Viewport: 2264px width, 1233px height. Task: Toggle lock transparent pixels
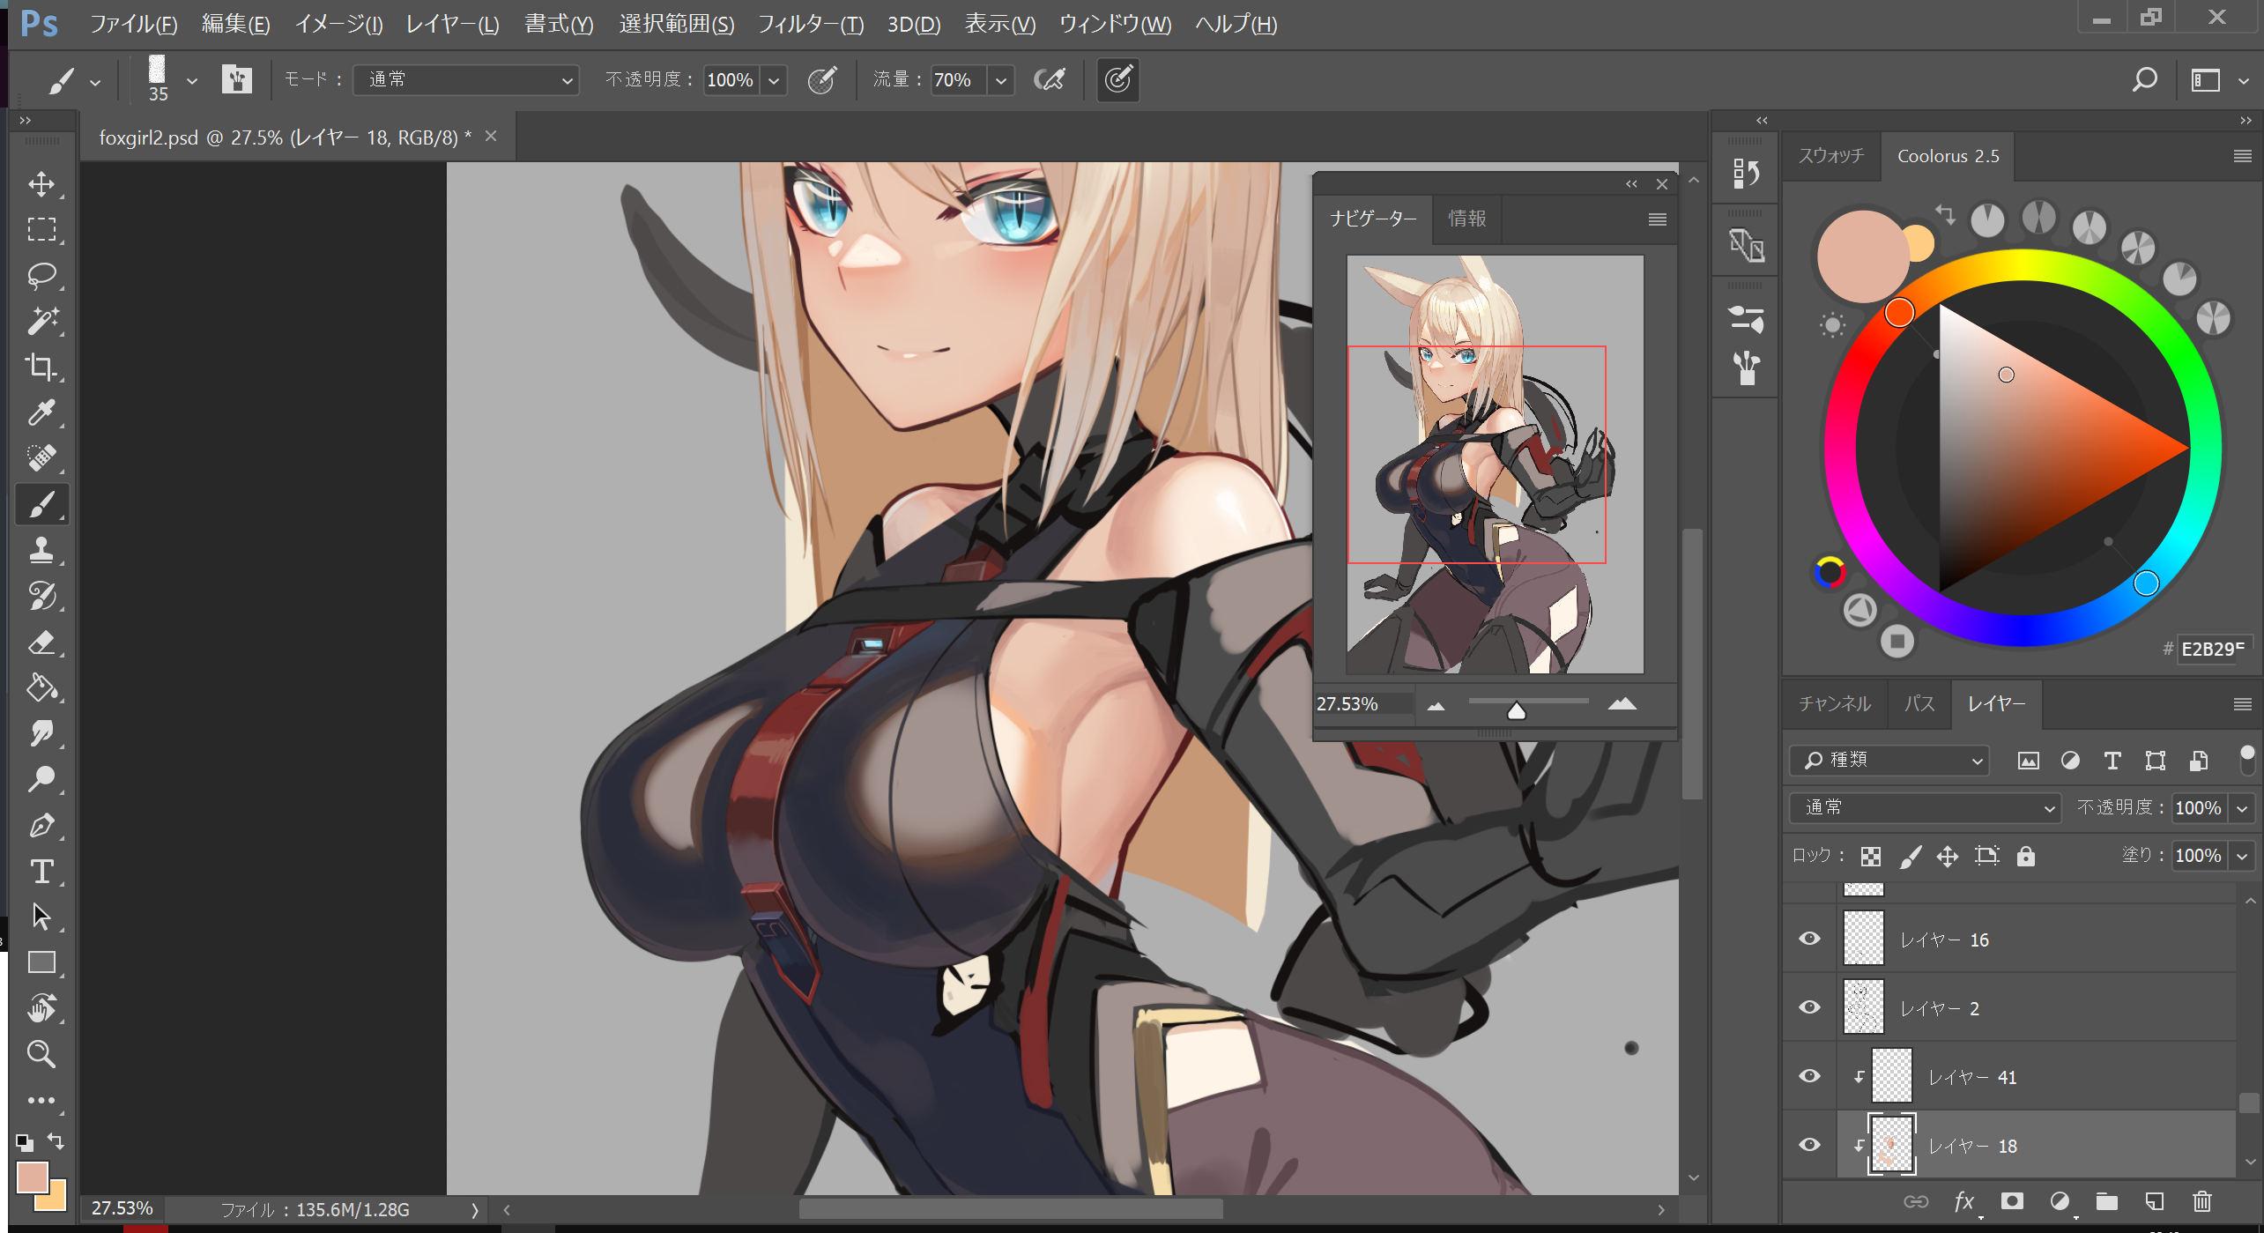point(1870,856)
